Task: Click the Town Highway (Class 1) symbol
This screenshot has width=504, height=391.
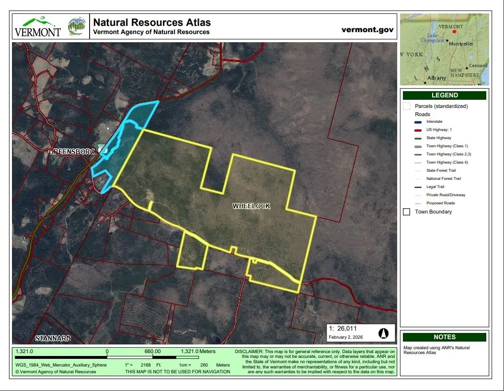Action: 417,146
